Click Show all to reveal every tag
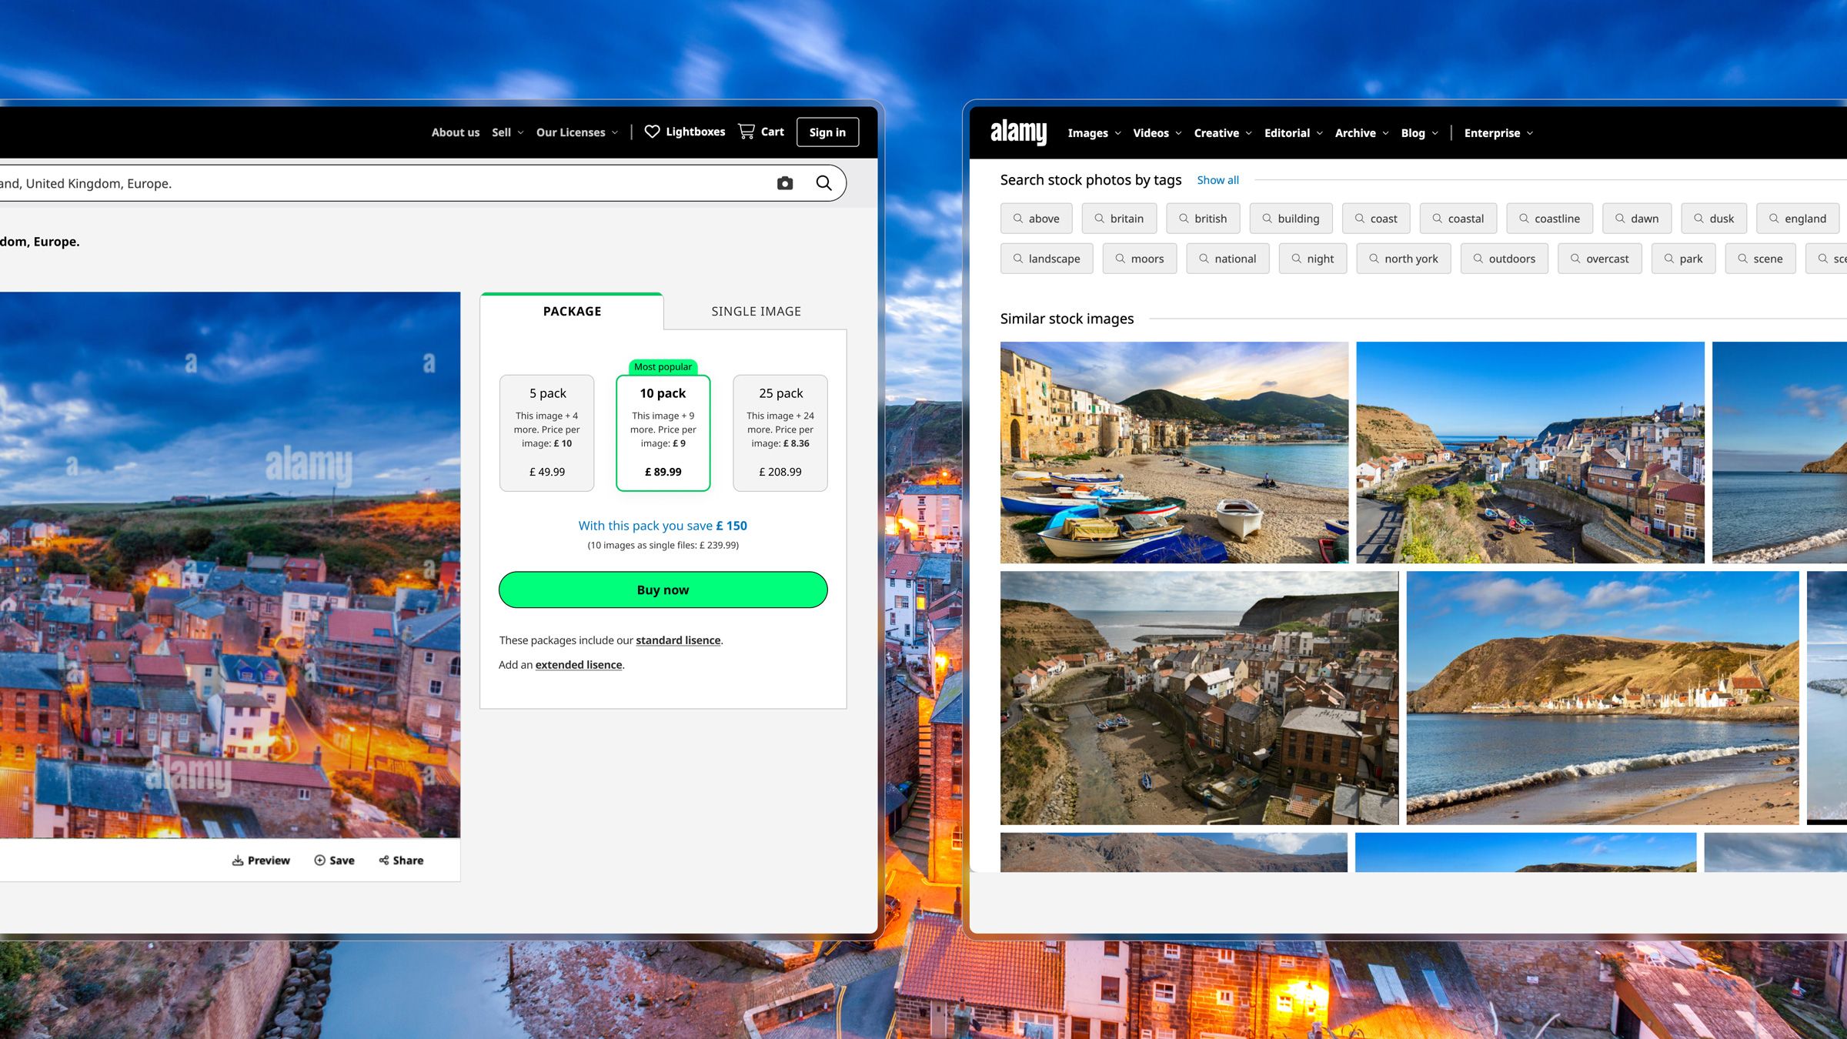Viewport: 1847px width, 1039px height. tap(1217, 179)
